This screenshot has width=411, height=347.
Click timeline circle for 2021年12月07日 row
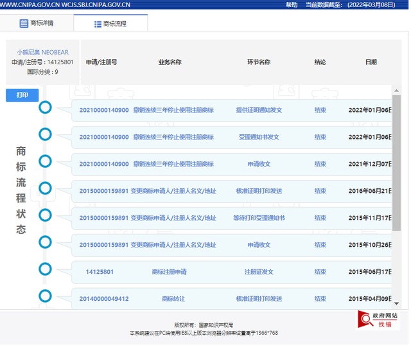(45, 161)
